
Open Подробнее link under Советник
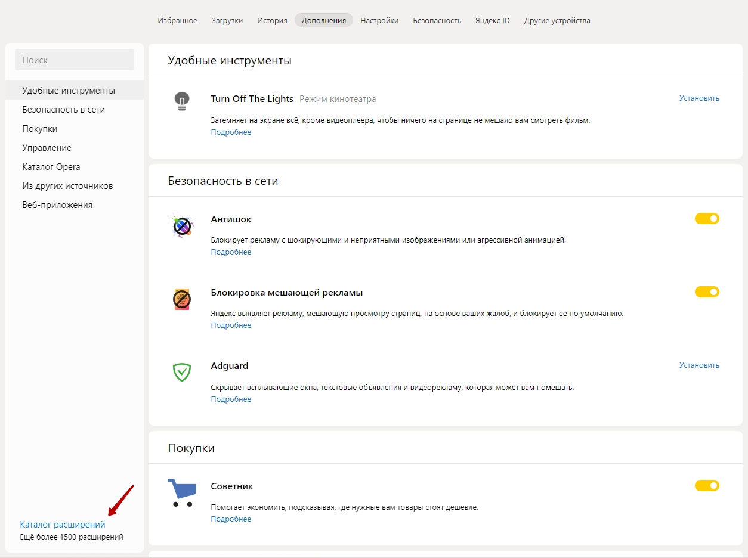[x=231, y=519]
